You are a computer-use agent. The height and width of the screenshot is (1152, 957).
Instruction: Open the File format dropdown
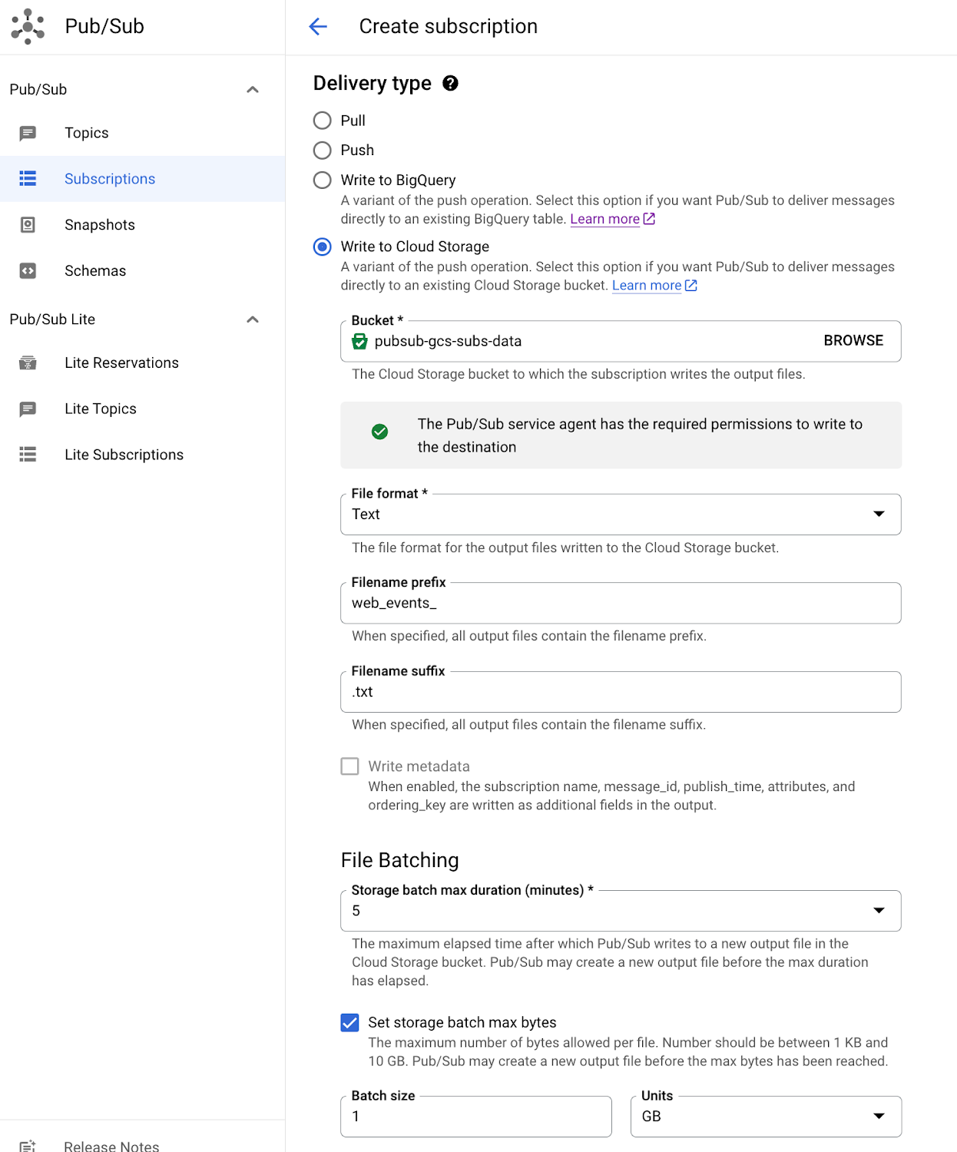click(621, 515)
